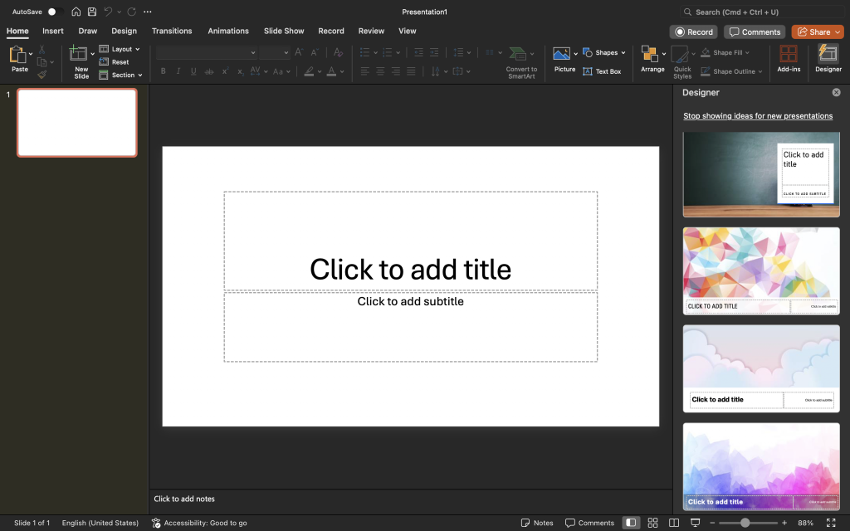Image resolution: width=850 pixels, height=531 pixels.
Task: Click Stop showing ideas for new presentations
Action: click(x=758, y=115)
